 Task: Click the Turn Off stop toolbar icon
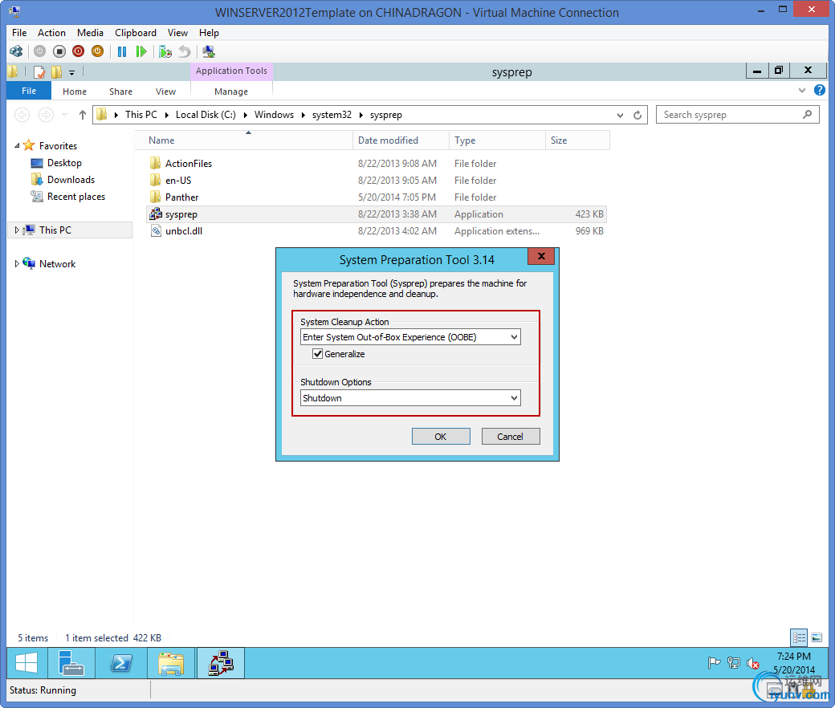[x=59, y=51]
